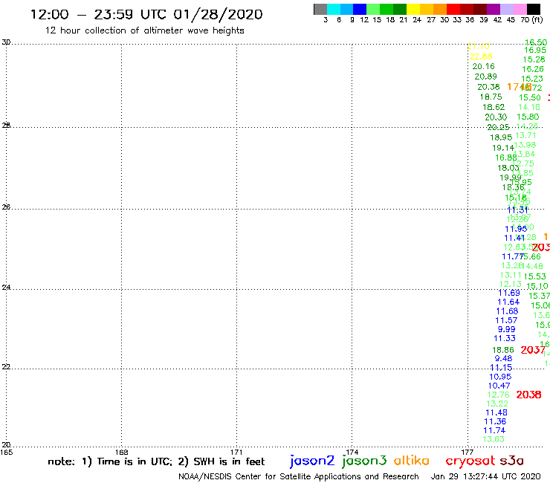Click the light green 13.63 bottom value
The width and height of the screenshot is (550, 483).
494,439
